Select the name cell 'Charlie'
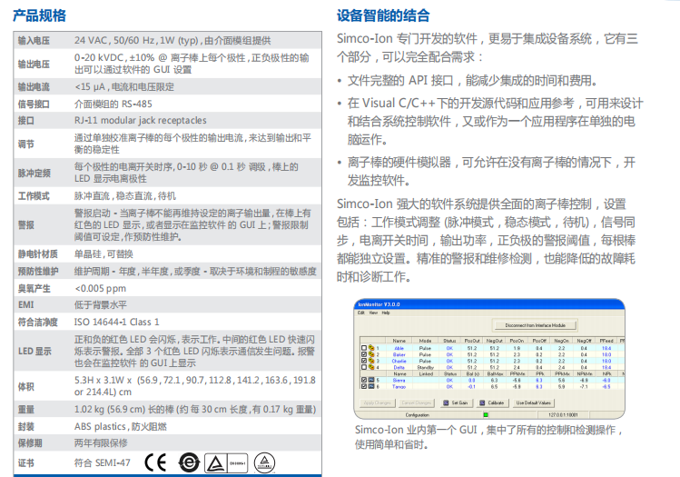Image resolution: width=680 pixels, height=477 pixels. tap(399, 361)
